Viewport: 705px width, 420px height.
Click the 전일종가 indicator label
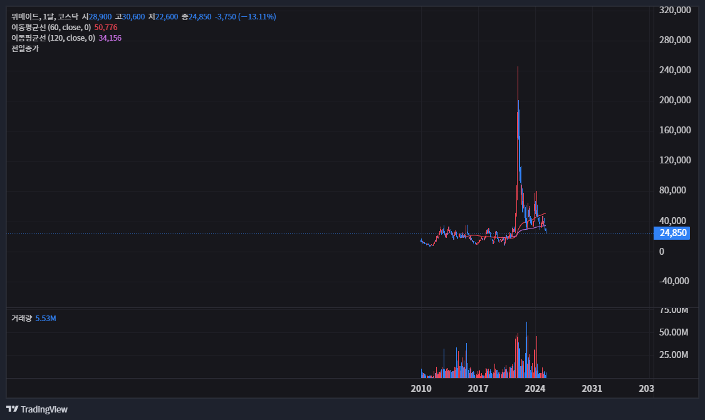(x=25, y=49)
